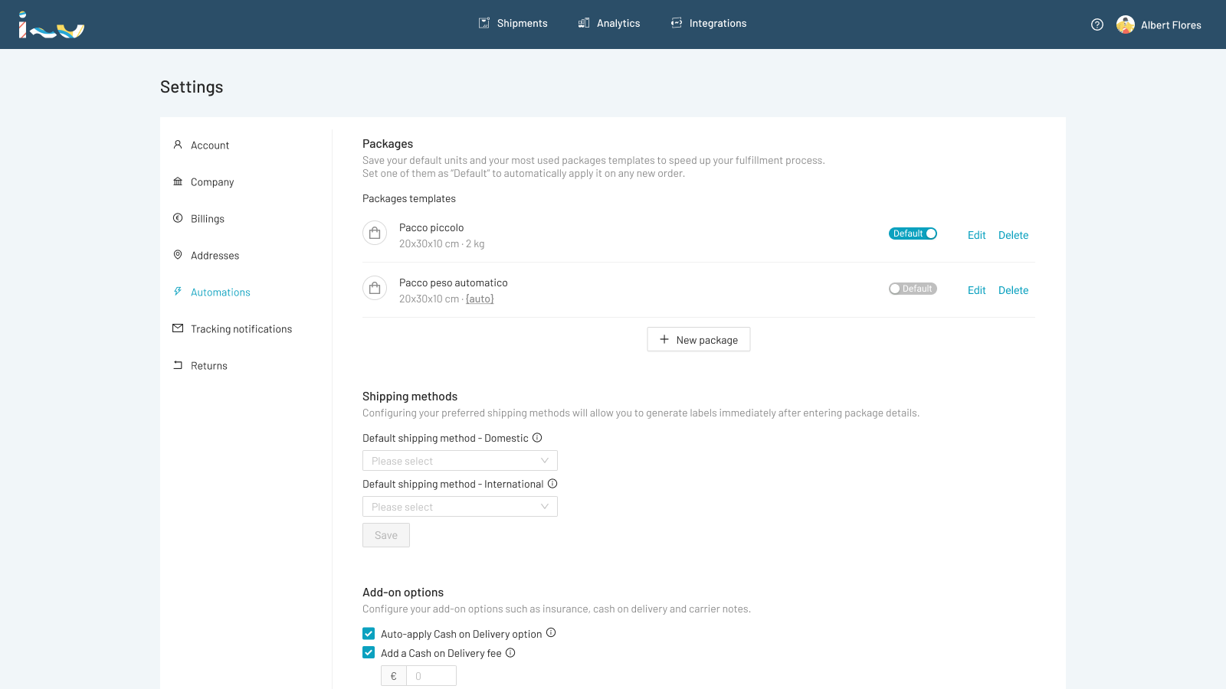This screenshot has height=689, width=1226.
Task: Open the Shipments menu
Action: (x=513, y=24)
